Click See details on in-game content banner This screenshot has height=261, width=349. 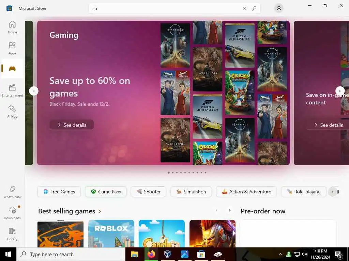click(x=328, y=125)
